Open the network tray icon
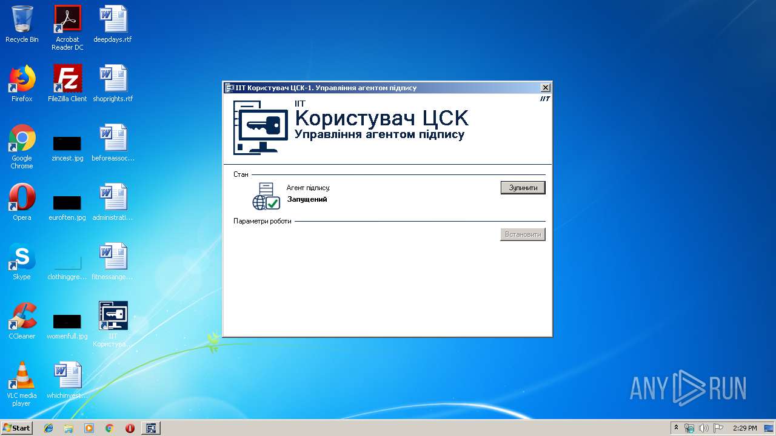The width and height of the screenshot is (776, 436). [689, 428]
